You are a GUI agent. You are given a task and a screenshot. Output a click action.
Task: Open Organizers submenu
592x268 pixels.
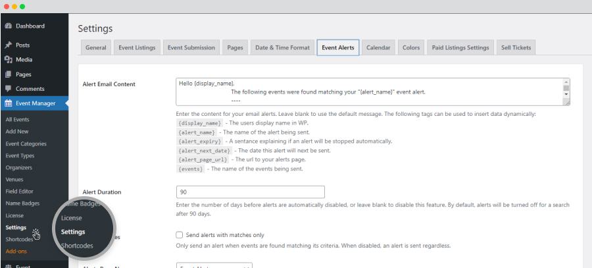pos(19,167)
